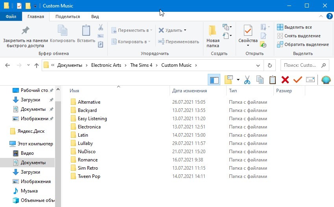Toggle the preview pane toolbar icon

(x=214, y=80)
